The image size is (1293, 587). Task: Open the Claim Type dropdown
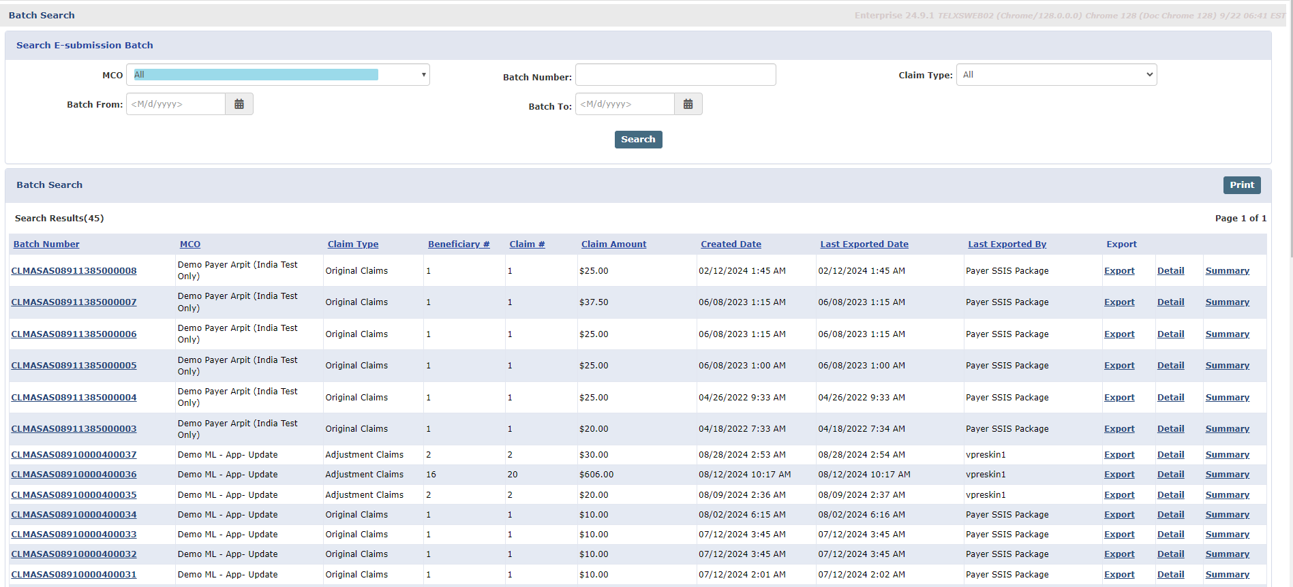pos(1056,75)
